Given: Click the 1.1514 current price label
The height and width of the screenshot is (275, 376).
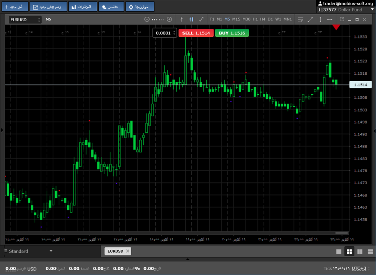Looking at the screenshot, I should click(360, 85).
